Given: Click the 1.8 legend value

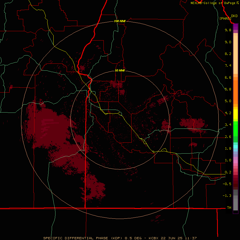Looking at the screenshot, I should (x=228, y=149).
